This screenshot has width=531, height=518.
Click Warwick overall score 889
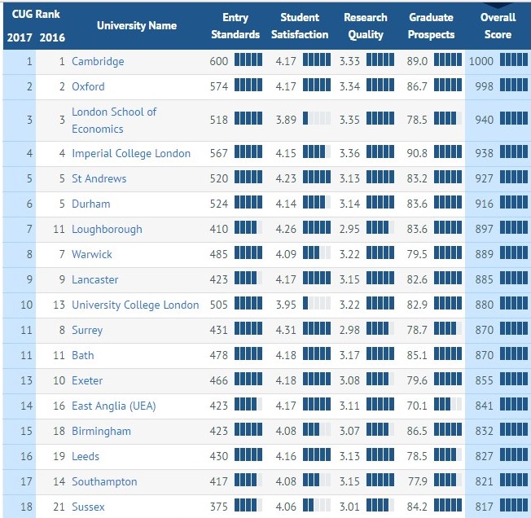pos(484,254)
